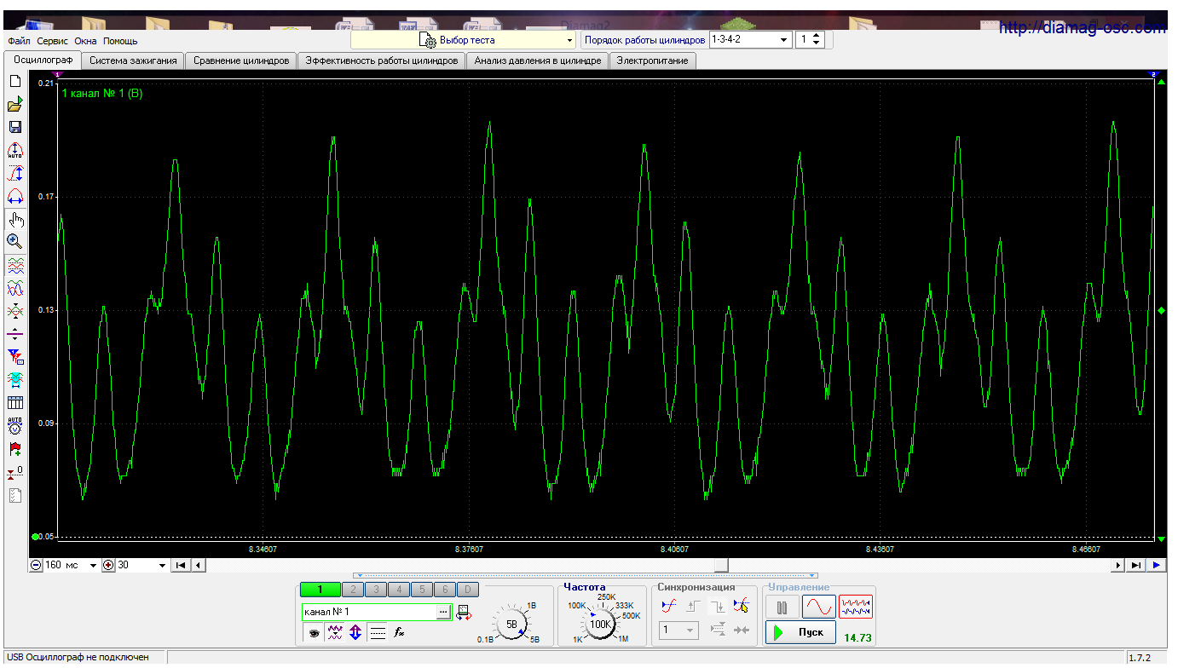Switch to Анализ давления в цилиндре tab

click(538, 60)
